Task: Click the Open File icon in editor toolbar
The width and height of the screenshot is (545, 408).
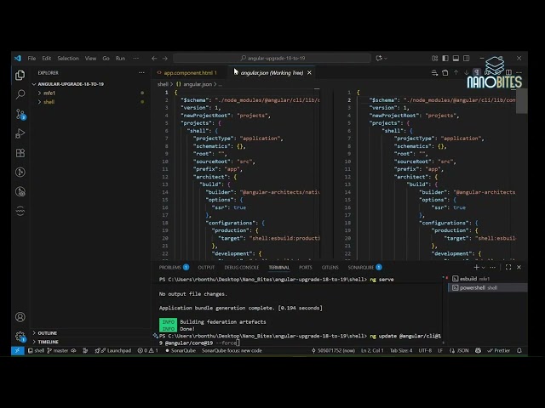Action: click(x=445, y=72)
